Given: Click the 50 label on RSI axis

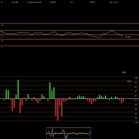Looking at the screenshot, I should tap(2, 36).
